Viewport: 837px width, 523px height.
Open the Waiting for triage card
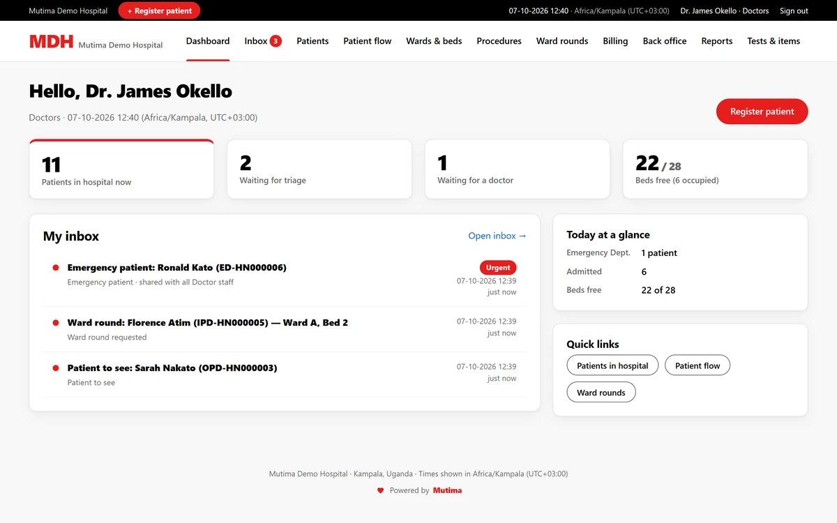319,169
